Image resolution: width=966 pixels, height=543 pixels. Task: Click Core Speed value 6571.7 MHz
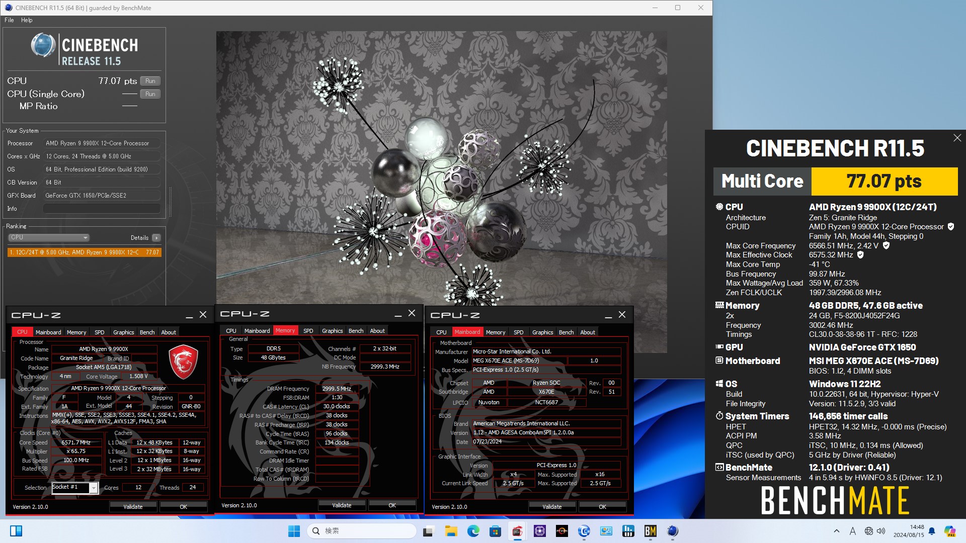[76, 442]
